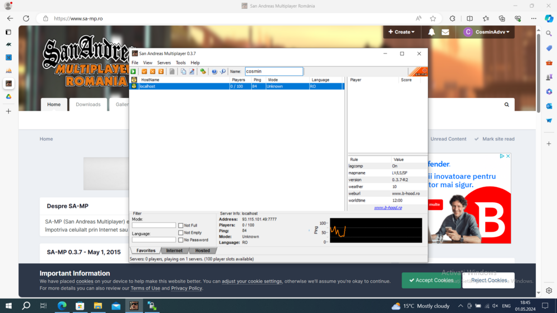The image size is (557, 313).
Task: Click the Mode filter text field
Action: [154, 225]
